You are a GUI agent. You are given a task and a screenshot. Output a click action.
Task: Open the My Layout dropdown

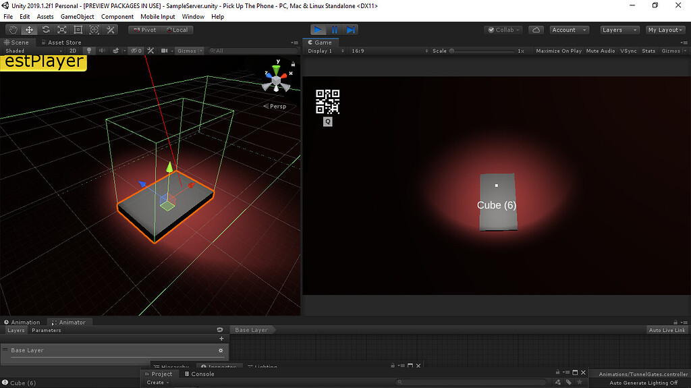click(665, 30)
